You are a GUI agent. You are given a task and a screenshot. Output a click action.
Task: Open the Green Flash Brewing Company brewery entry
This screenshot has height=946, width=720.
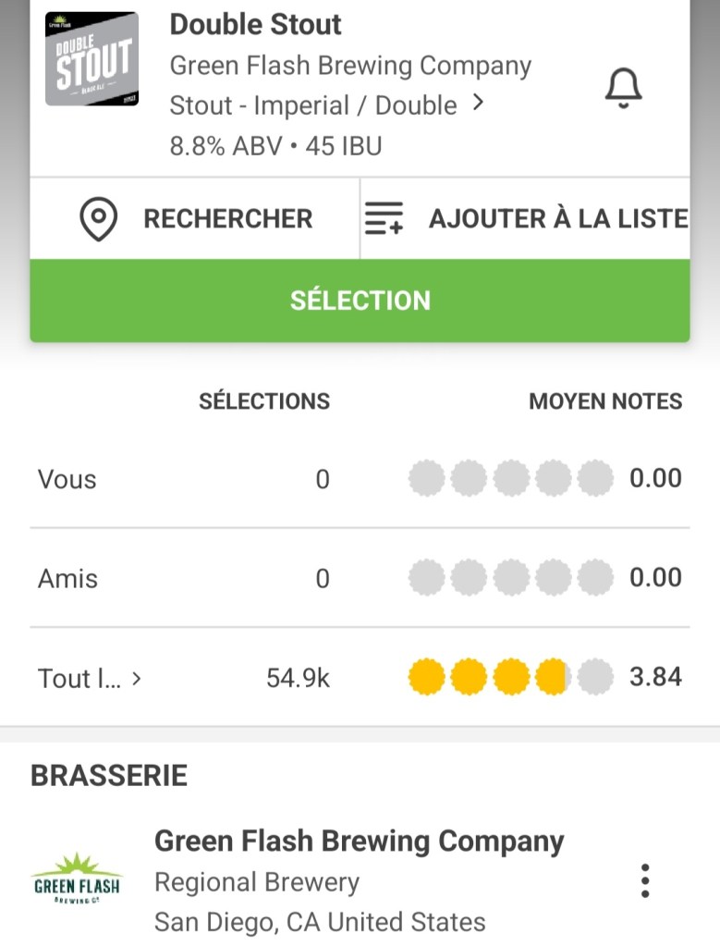pos(359,842)
